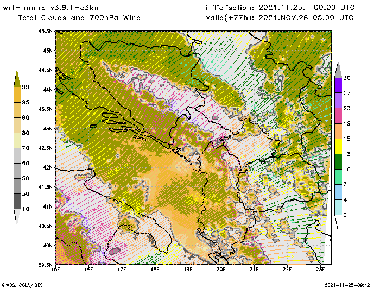The height and width of the screenshot is (288, 380).
Task: Click the 'valid(+77h):' label
Action: click(230, 18)
